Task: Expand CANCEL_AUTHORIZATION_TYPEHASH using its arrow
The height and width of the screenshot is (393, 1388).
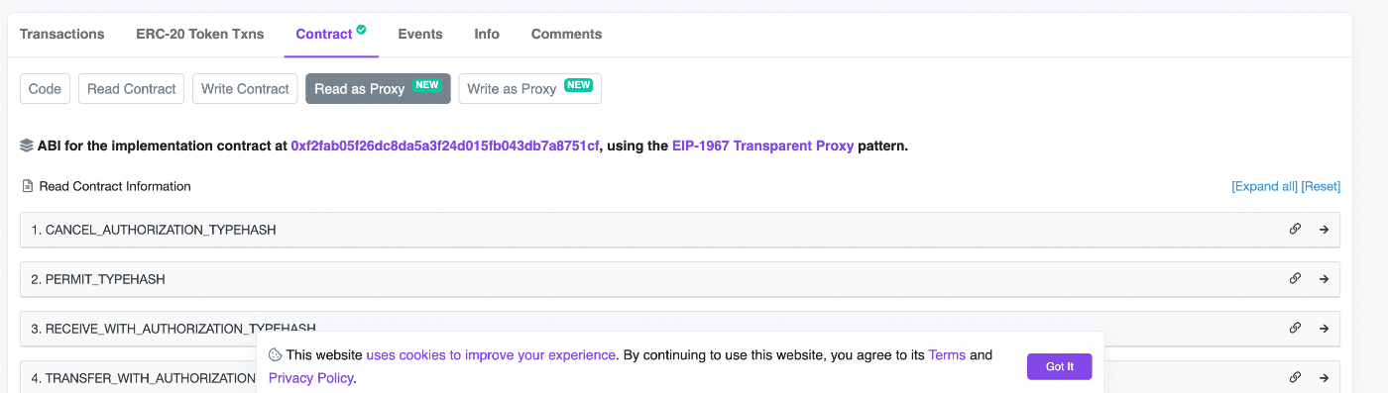Action: tap(1324, 229)
